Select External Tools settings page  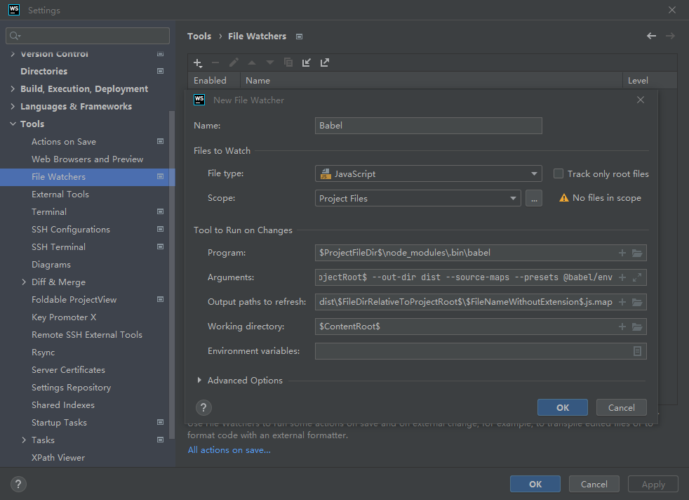click(x=60, y=194)
